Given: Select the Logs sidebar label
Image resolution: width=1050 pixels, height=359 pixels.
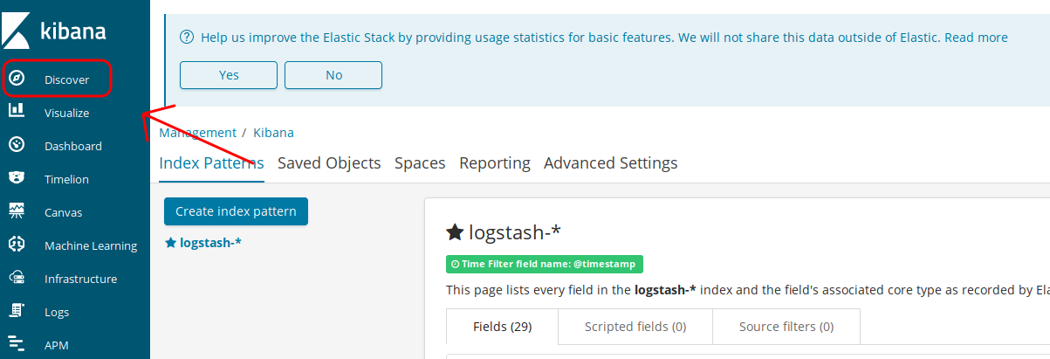Looking at the screenshot, I should click(x=57, y=312).
